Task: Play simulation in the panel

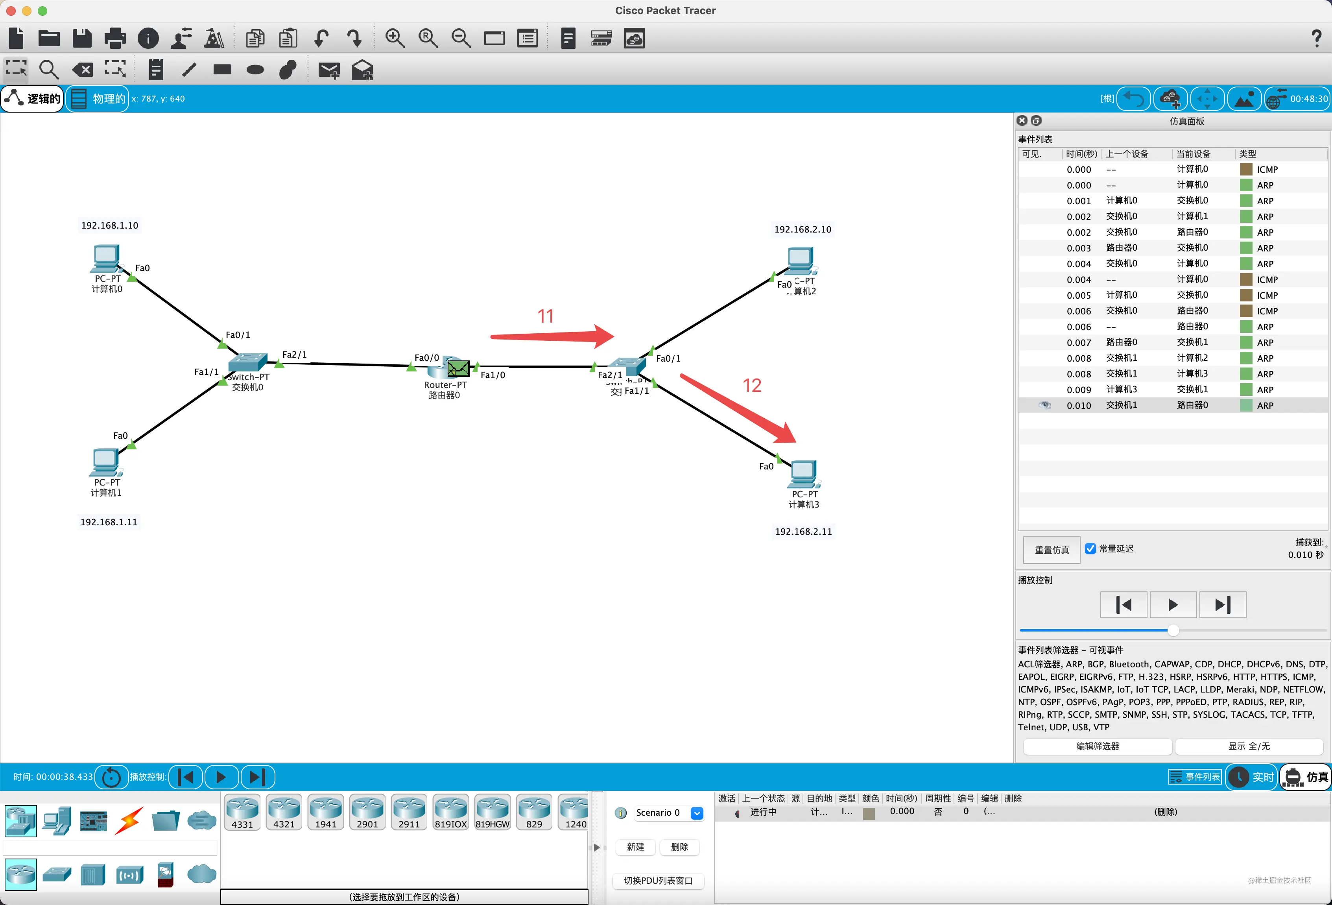Action: pos(1173,604)
